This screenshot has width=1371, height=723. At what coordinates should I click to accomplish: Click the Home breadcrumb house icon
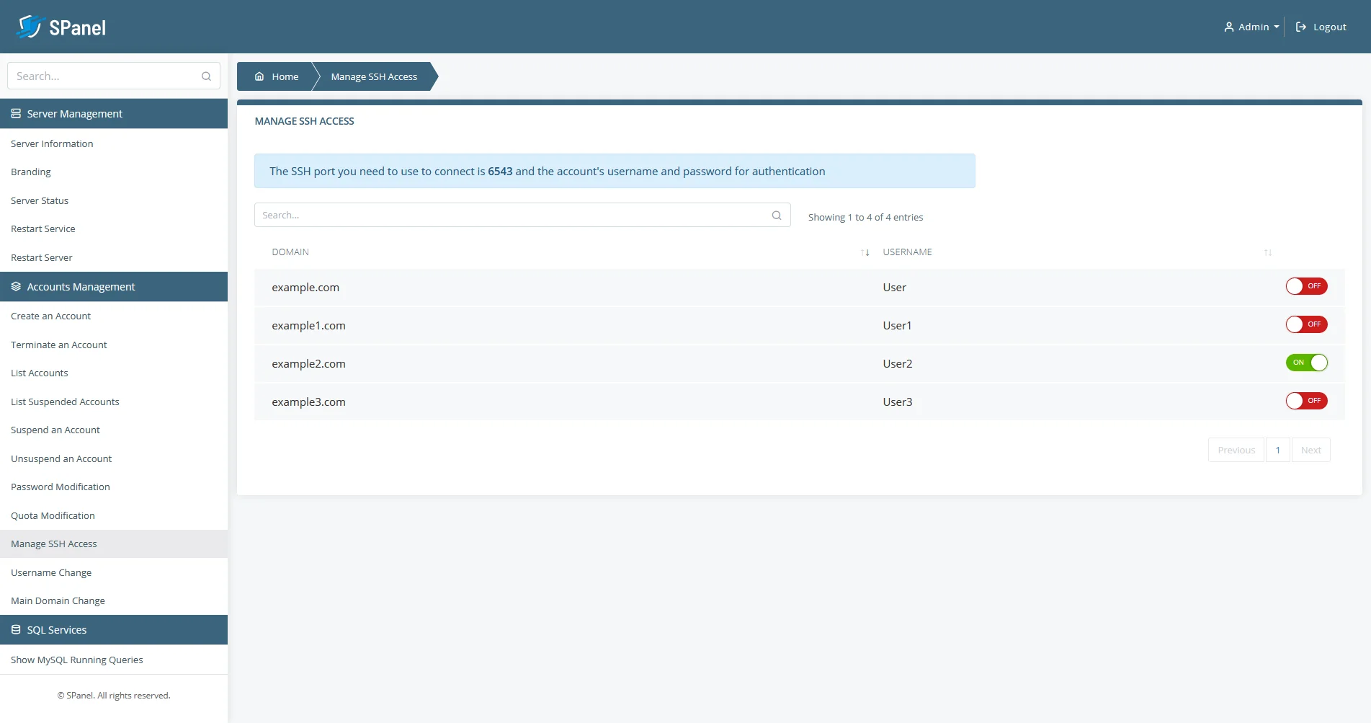click(x=261, y=76)
